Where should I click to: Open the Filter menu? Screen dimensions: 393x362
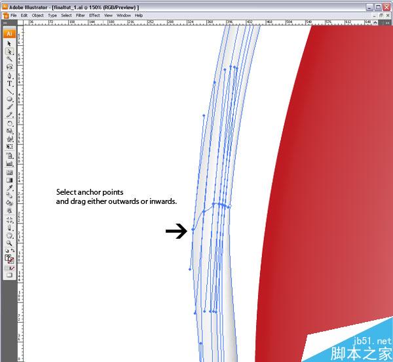(80, 15)
